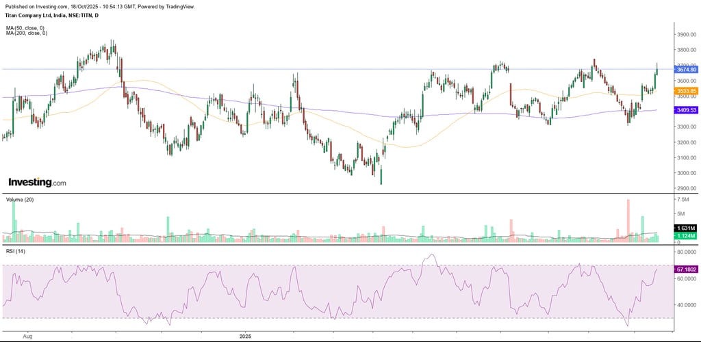The width and height of the screenshot is (701, 342).
Task: Click the 3800.00 price axis tick
Action: pyautogui.click(x=687, y=50)
